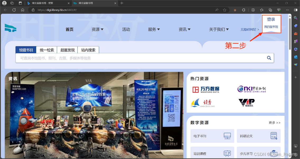Click the browser address bar URL
This screenshot has width=300, height=159.
tap(57, 10)
